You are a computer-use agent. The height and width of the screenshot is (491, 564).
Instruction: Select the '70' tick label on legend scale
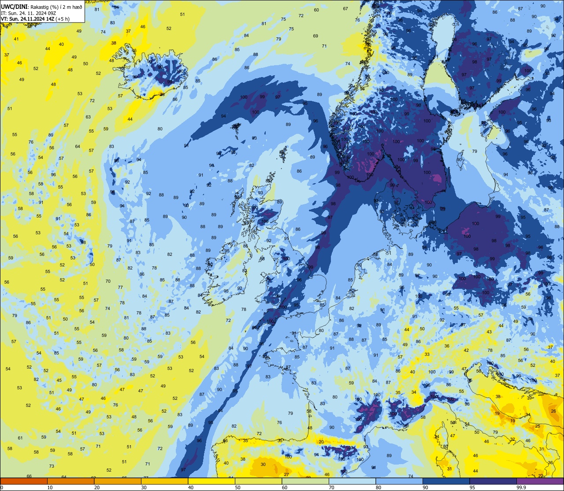(x=331, y=487)
